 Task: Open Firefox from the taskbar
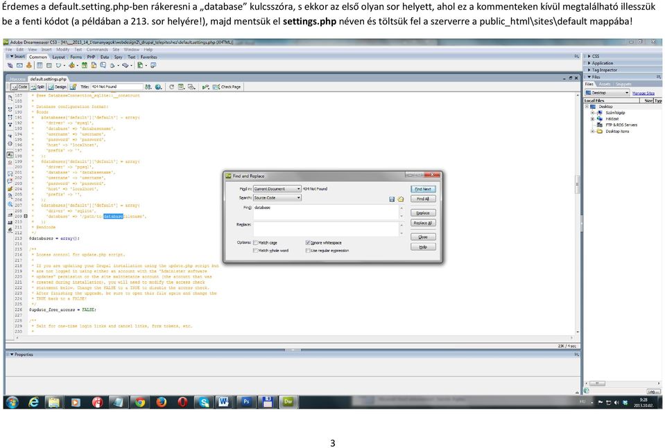tap(161, 402)
